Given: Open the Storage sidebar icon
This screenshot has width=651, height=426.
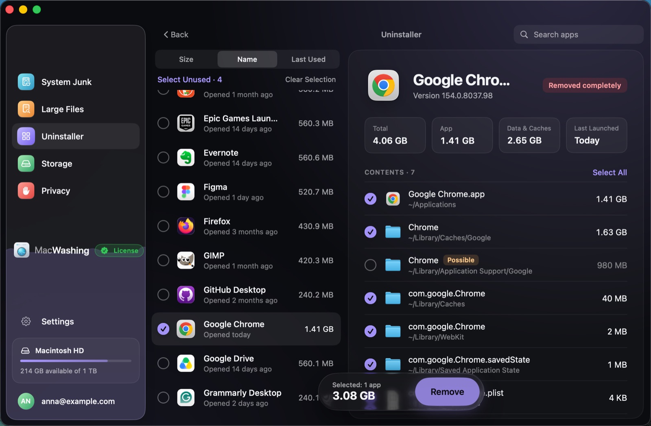Looking at the screenshot, I should point(26,164).
